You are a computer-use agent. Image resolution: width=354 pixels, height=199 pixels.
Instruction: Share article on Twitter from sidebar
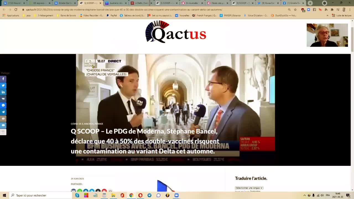pos(3,85)
